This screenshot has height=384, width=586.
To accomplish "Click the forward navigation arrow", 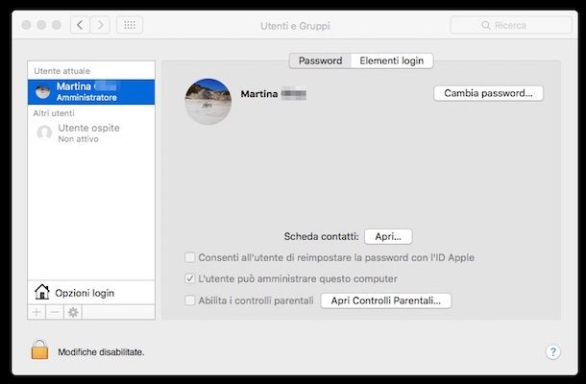I will click(x=100, y=25).
